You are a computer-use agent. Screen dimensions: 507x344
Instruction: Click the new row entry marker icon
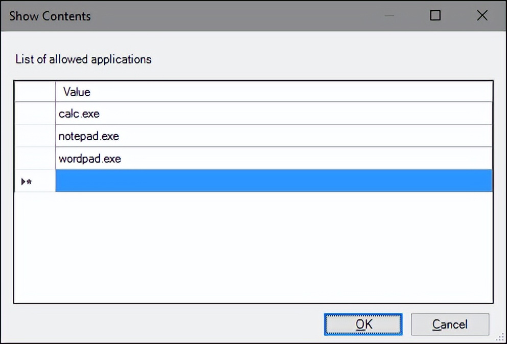click(23, 180)
